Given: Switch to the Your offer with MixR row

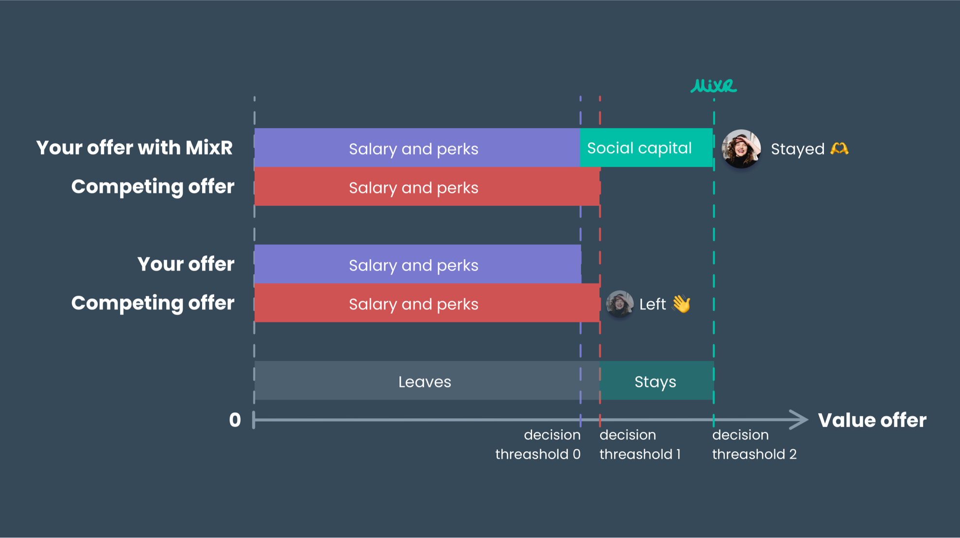Looking at the screenshot, I should (135, 147).
